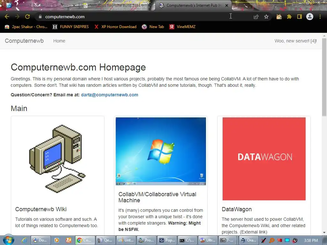The height and width of the screenshot is (245, 327).
Task: Open the Windows Start orb
Action: coord(8,240)
